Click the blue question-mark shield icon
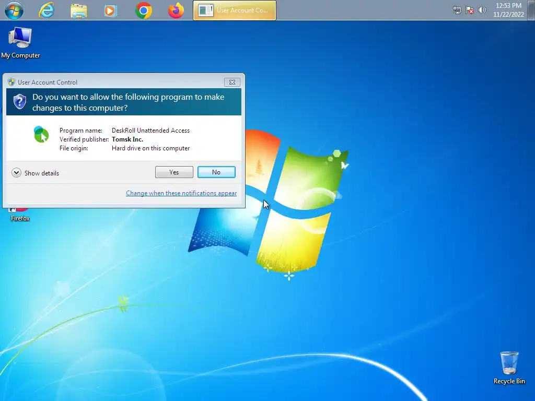Screen dimensions: 535x401 (20, 102)
